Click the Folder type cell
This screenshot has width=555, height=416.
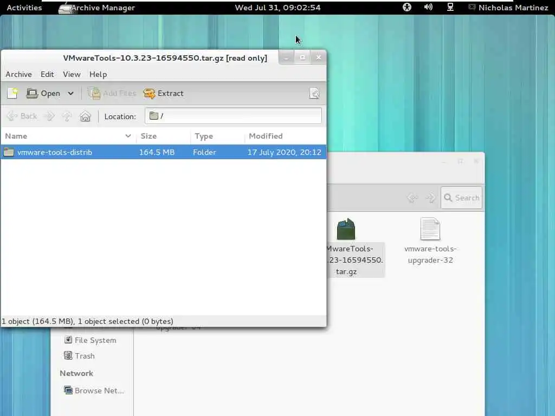(204, 152)
